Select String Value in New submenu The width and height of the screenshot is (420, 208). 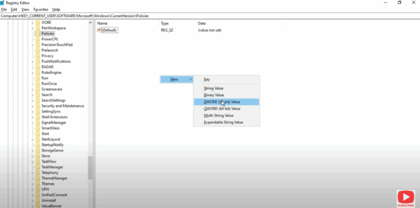coord(213,88)
